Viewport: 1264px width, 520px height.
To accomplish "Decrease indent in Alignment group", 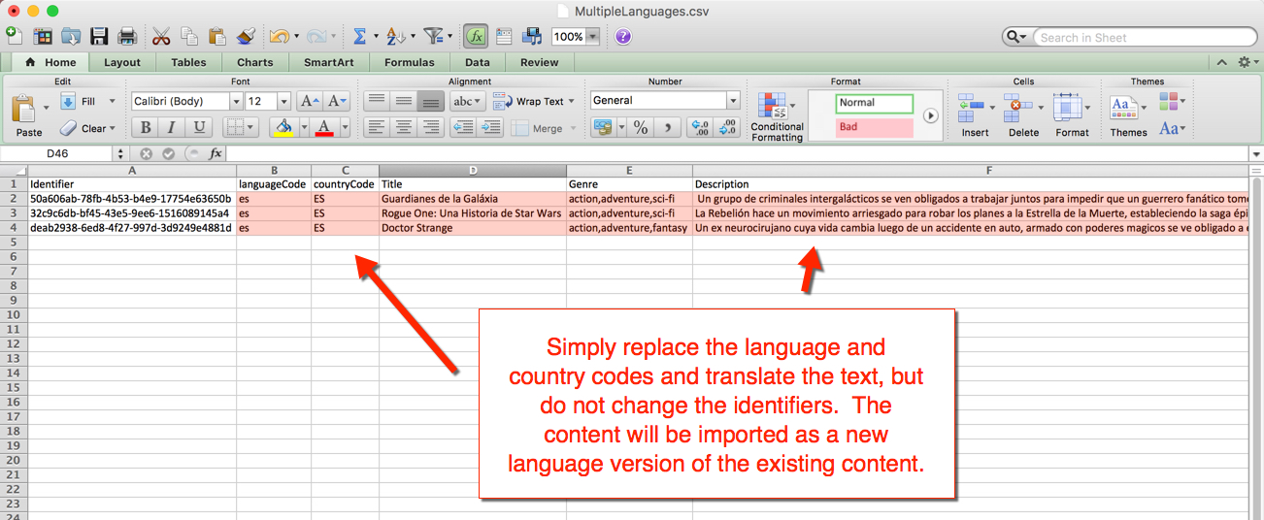I will (463, 127).
